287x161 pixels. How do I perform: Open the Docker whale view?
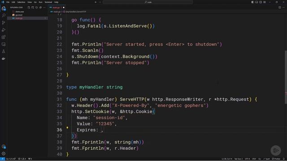point(4,59)
